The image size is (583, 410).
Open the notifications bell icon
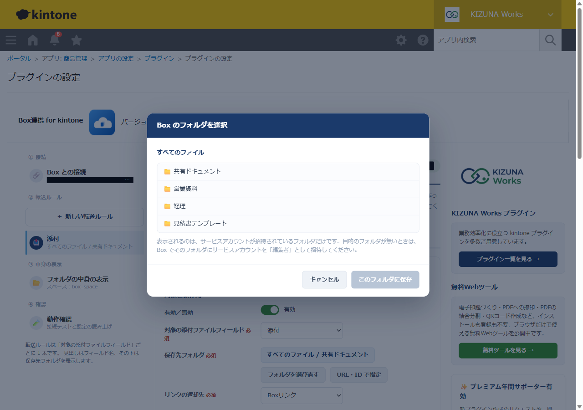(x=55, y=40)
